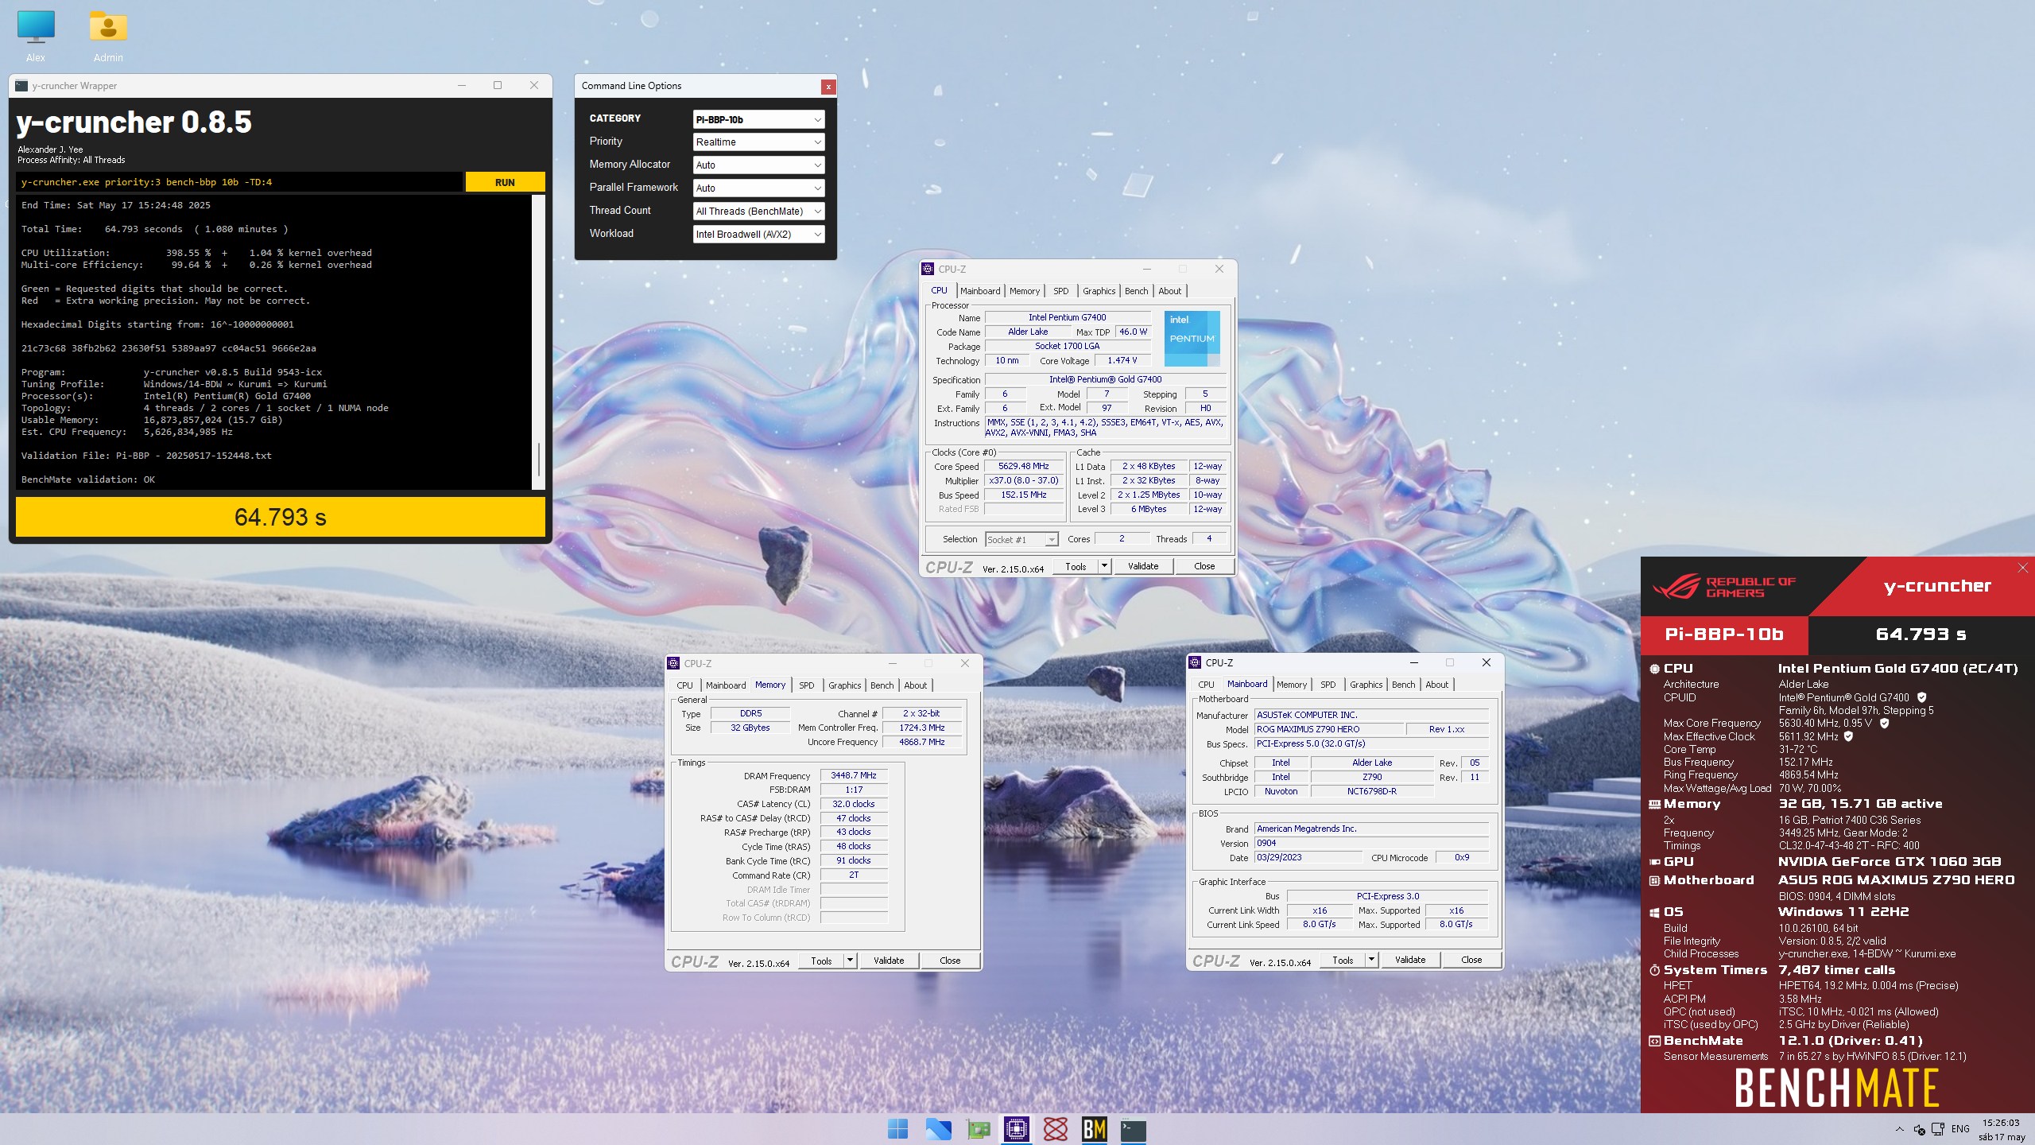Open the purple CPU-Z taskbar icon

pos(1016,1129)
